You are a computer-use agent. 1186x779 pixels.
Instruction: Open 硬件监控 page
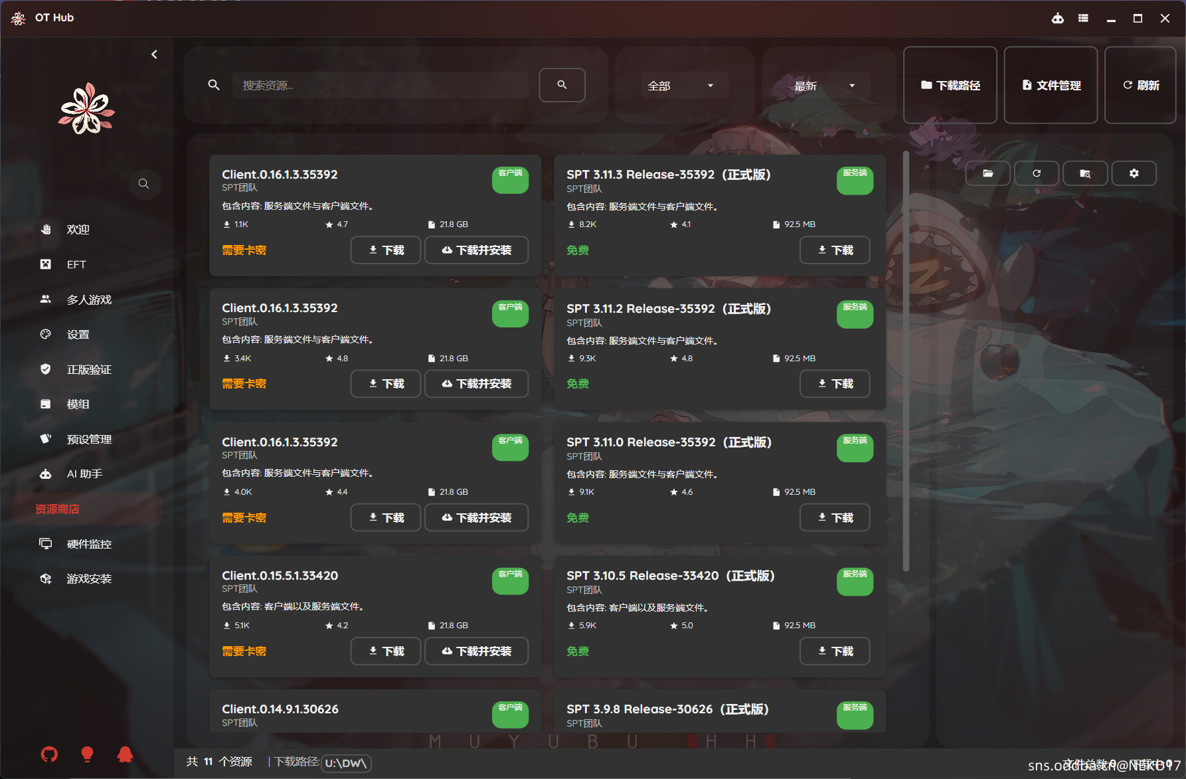(87, 544)
